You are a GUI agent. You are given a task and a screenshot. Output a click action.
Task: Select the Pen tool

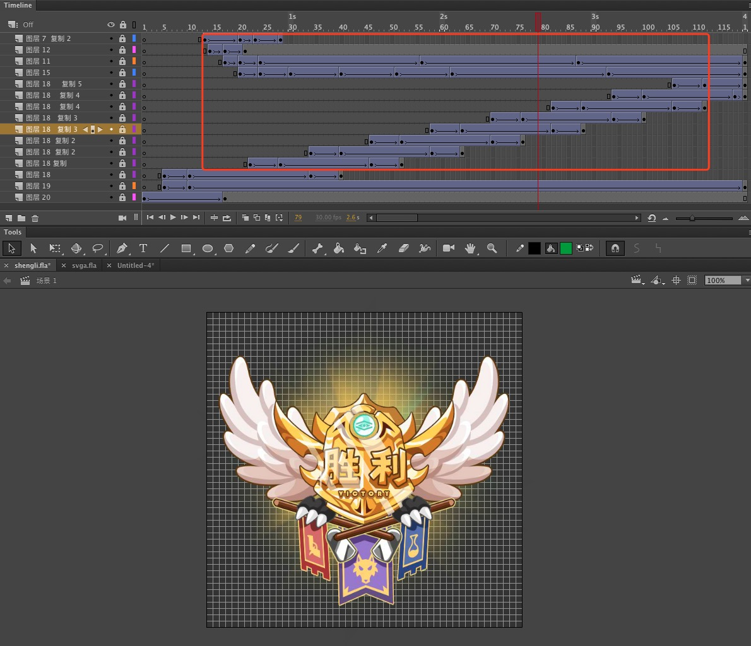click(122, 248)
